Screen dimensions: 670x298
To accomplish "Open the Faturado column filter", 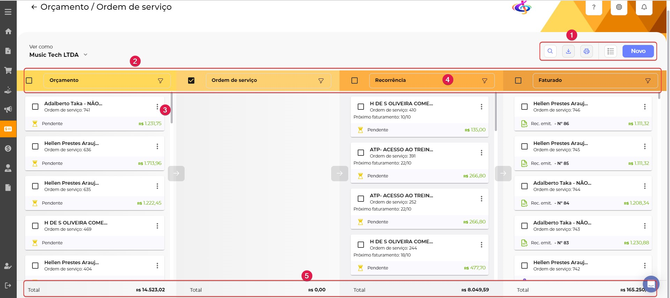I will click(x=648, y=81).
